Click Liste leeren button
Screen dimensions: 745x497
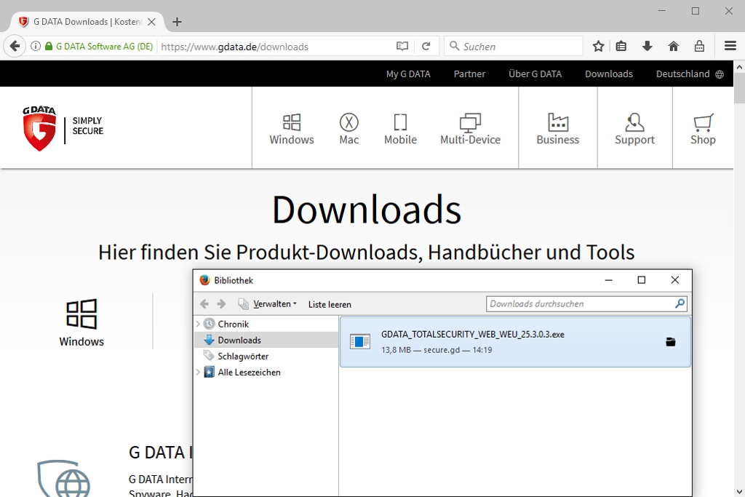tap(330, 304)
